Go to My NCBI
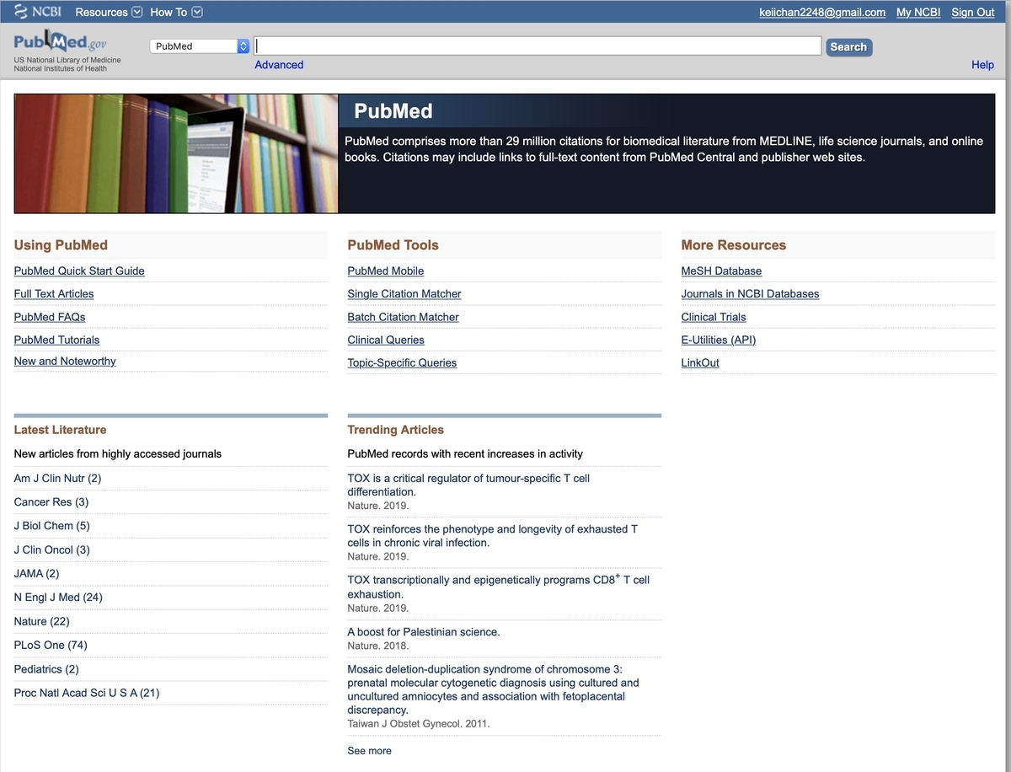The height and width of the screenshot is (772, 1011). coord(918,12)
